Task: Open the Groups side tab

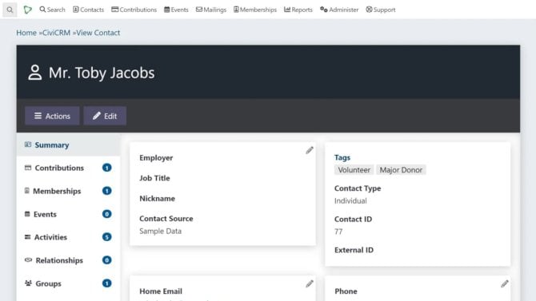Action: (68, 283)
